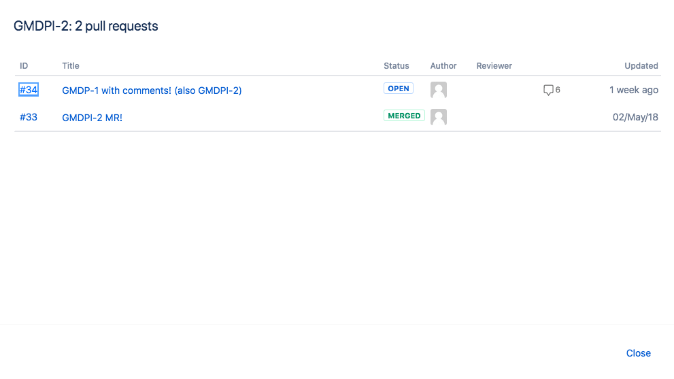This screenshot has height=379, width=674.
Task: Open pull request #34 link
Action: click(x=28, y=90)
